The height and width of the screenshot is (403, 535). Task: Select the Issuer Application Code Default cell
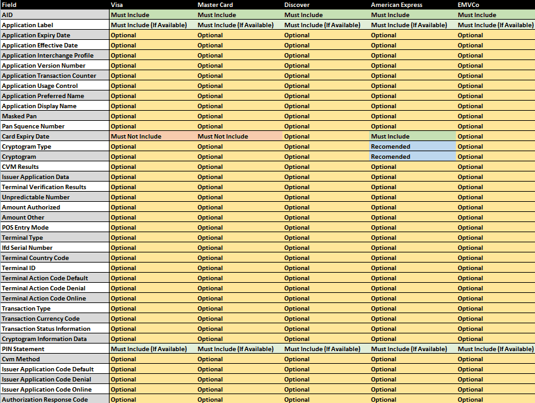pos(54,369)
